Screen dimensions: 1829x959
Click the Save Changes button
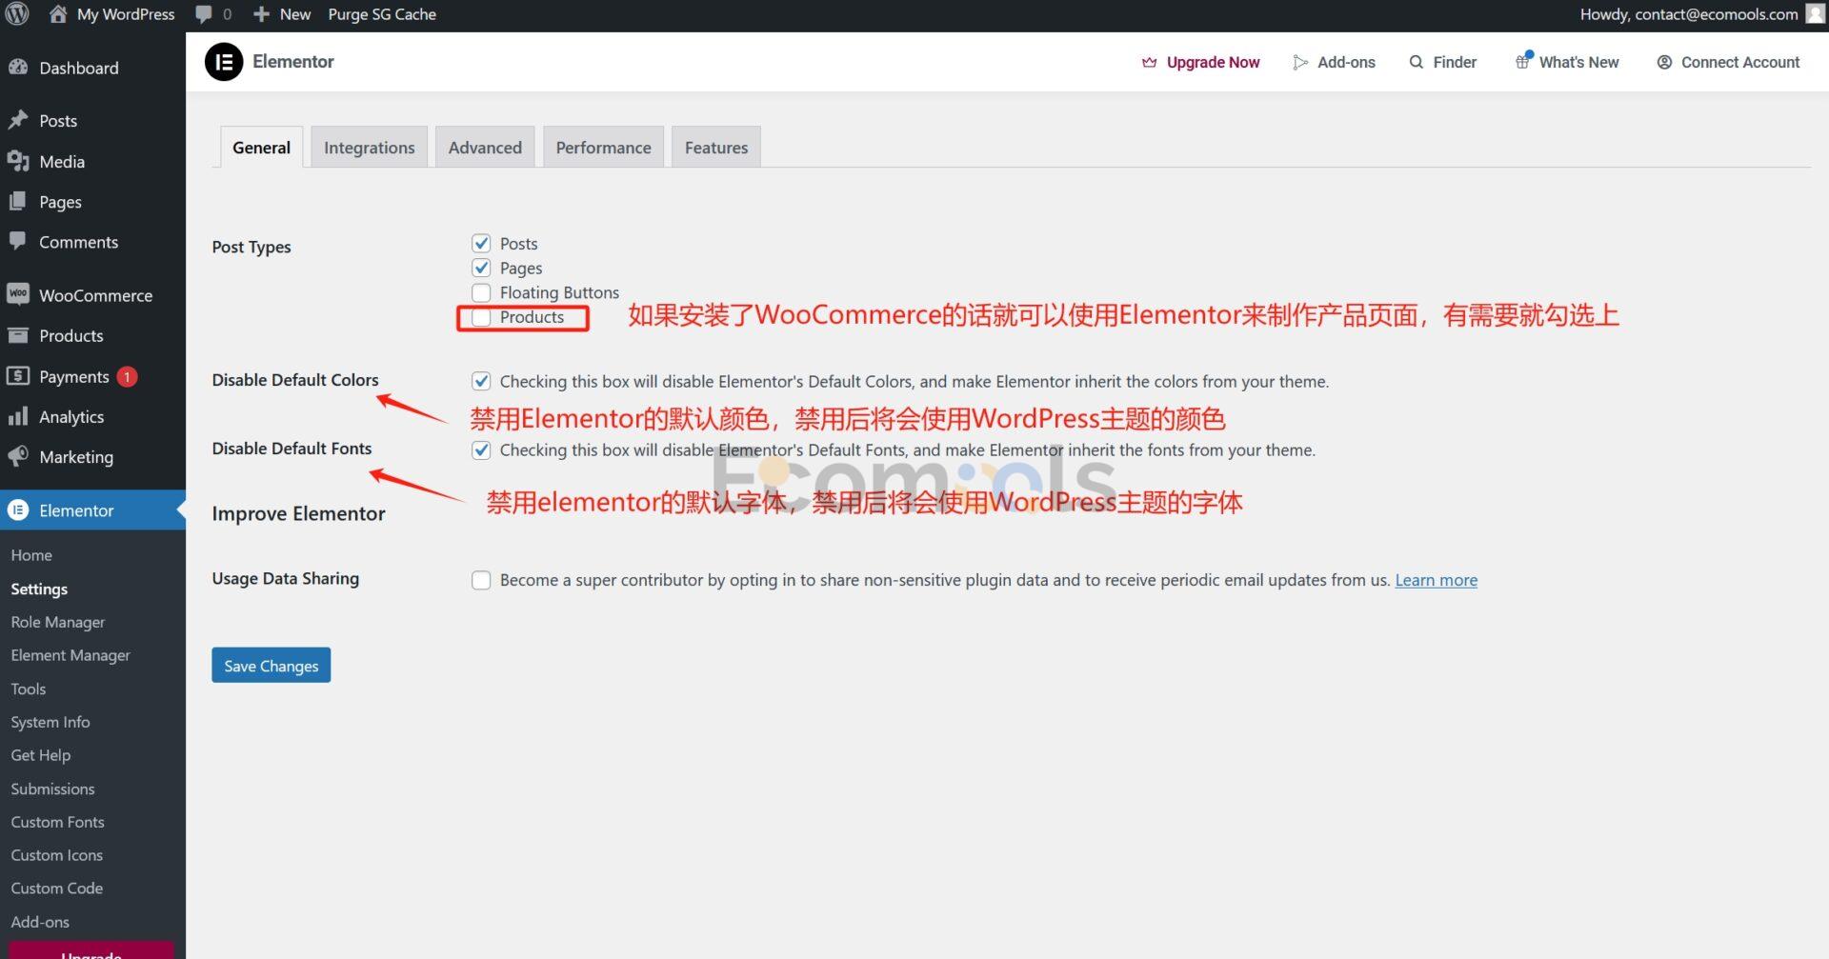click(x=271, y=666)
